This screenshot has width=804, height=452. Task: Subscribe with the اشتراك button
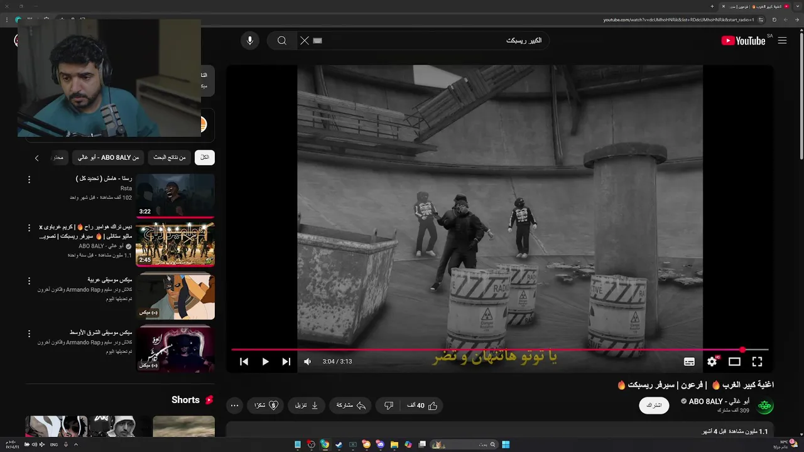[x=654, y=406]
